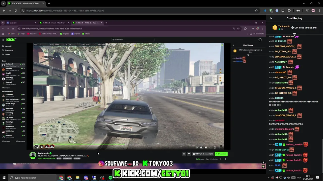323x181 pixels.
Task: Collapse the Chat Replay panel
Action: tap(271, 18)
